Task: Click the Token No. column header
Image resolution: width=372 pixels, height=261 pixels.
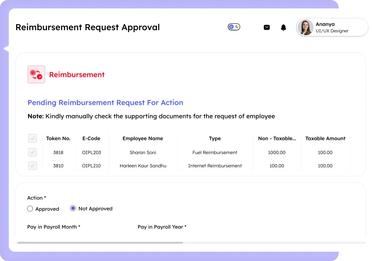Action: pyautogui.click(x=58, y=138)
